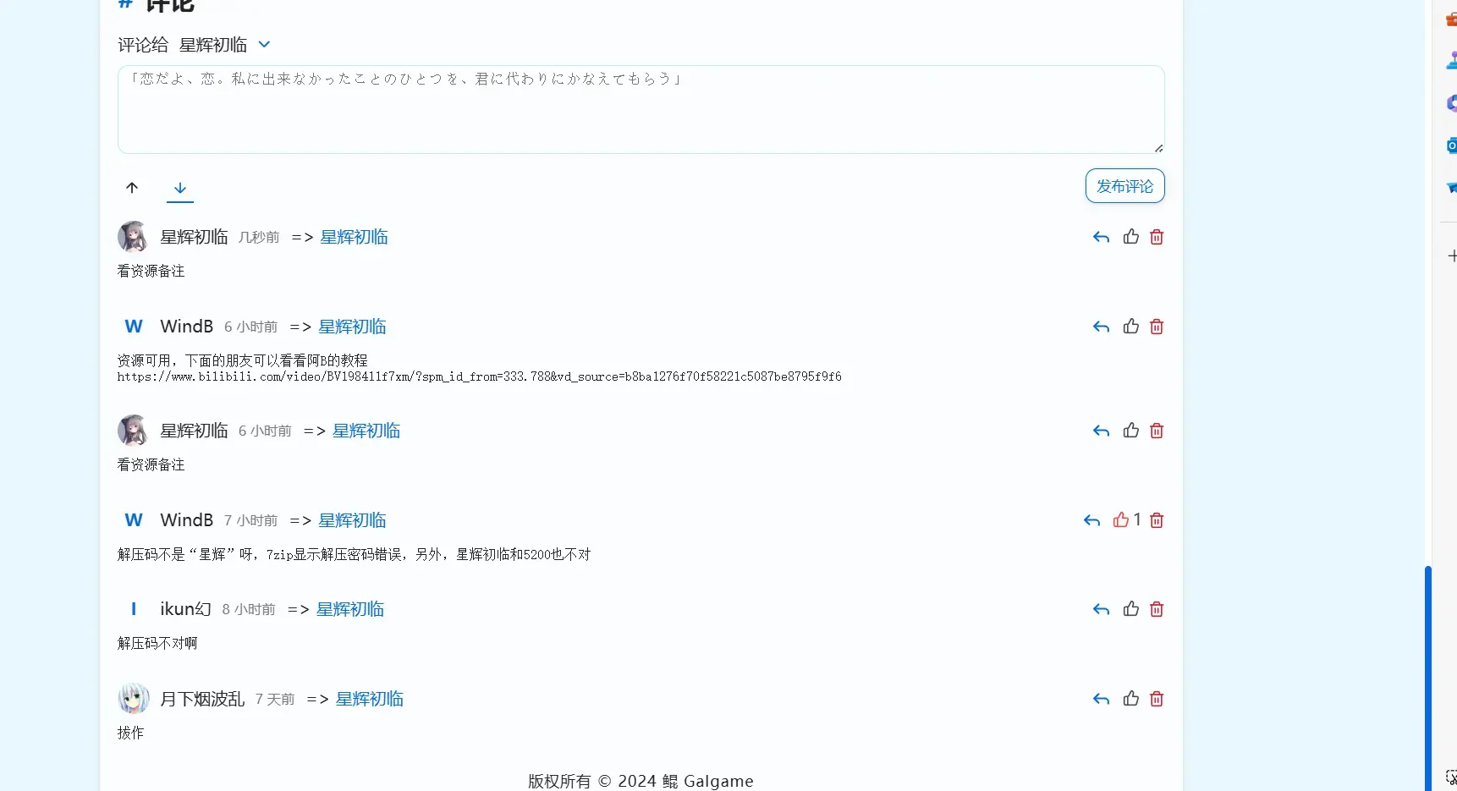Viewport: 1457px width, 791px height.
Task: Reply to ikun幻's comment
Action: (1101, 610)
